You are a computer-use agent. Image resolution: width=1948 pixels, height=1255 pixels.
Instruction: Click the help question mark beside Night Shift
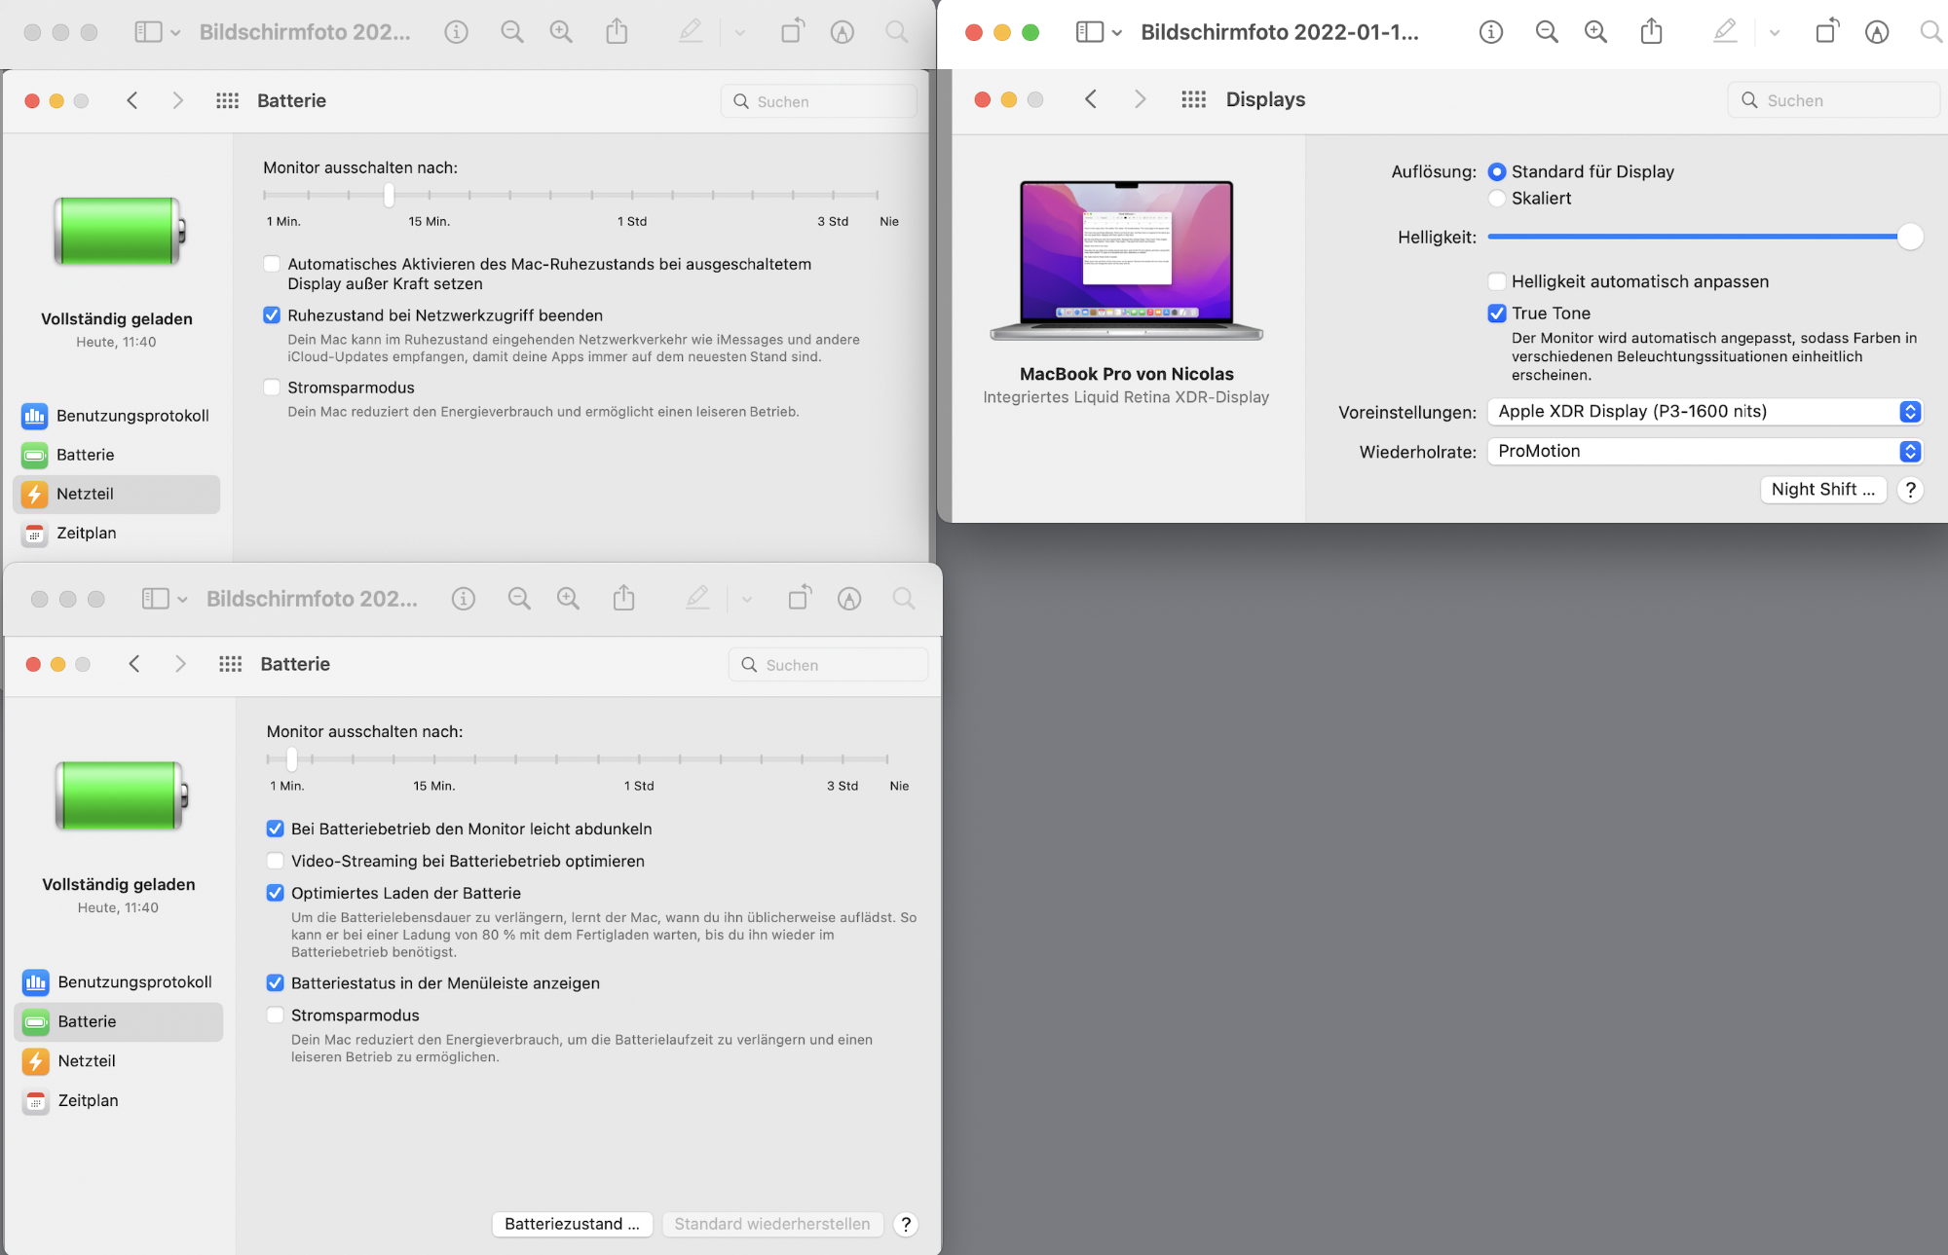click(x=1910, y=490)
